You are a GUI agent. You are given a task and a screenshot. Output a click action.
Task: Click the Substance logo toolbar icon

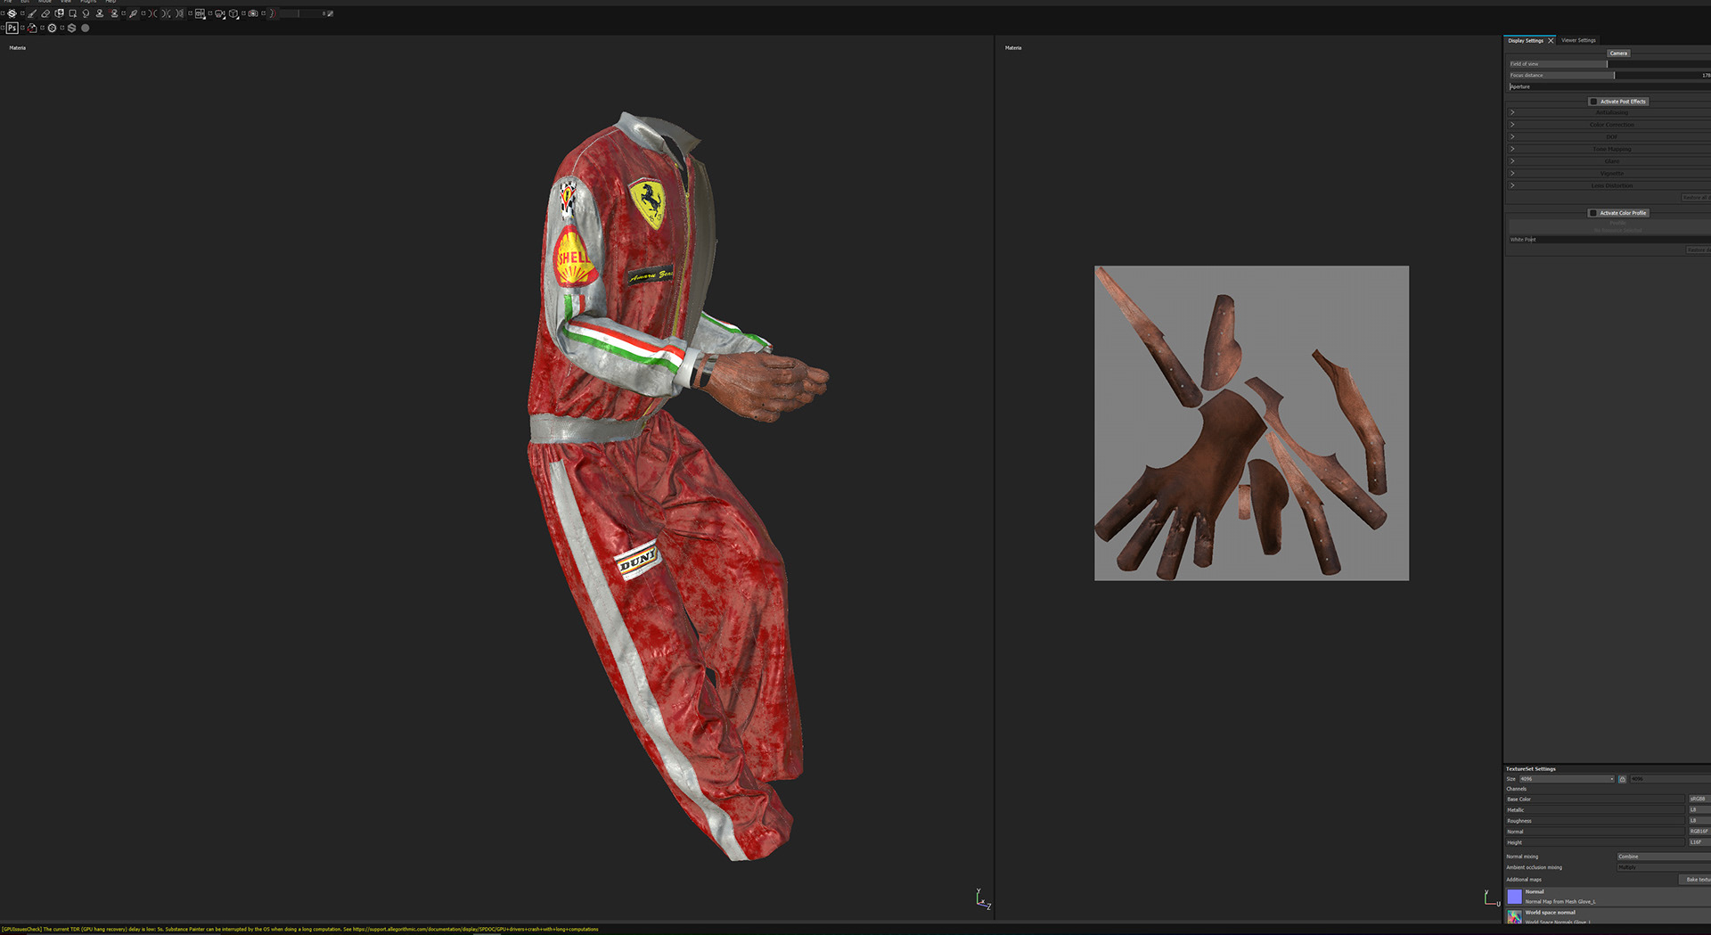click(x=12, y=13)
